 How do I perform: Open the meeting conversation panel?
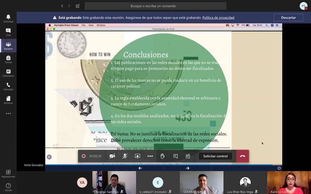(x=175, y=156)
